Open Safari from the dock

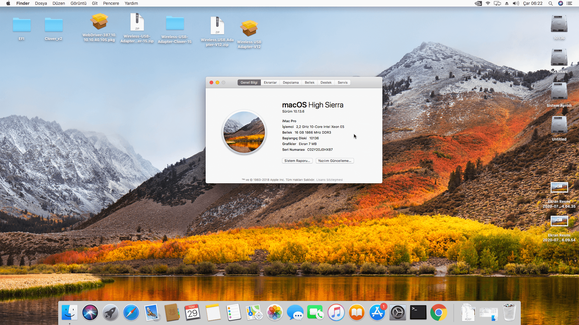[131, 313]
